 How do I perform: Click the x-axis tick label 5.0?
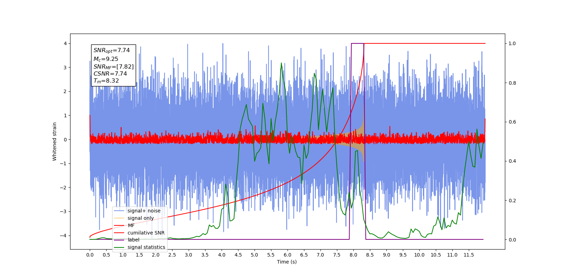[255, 255]
